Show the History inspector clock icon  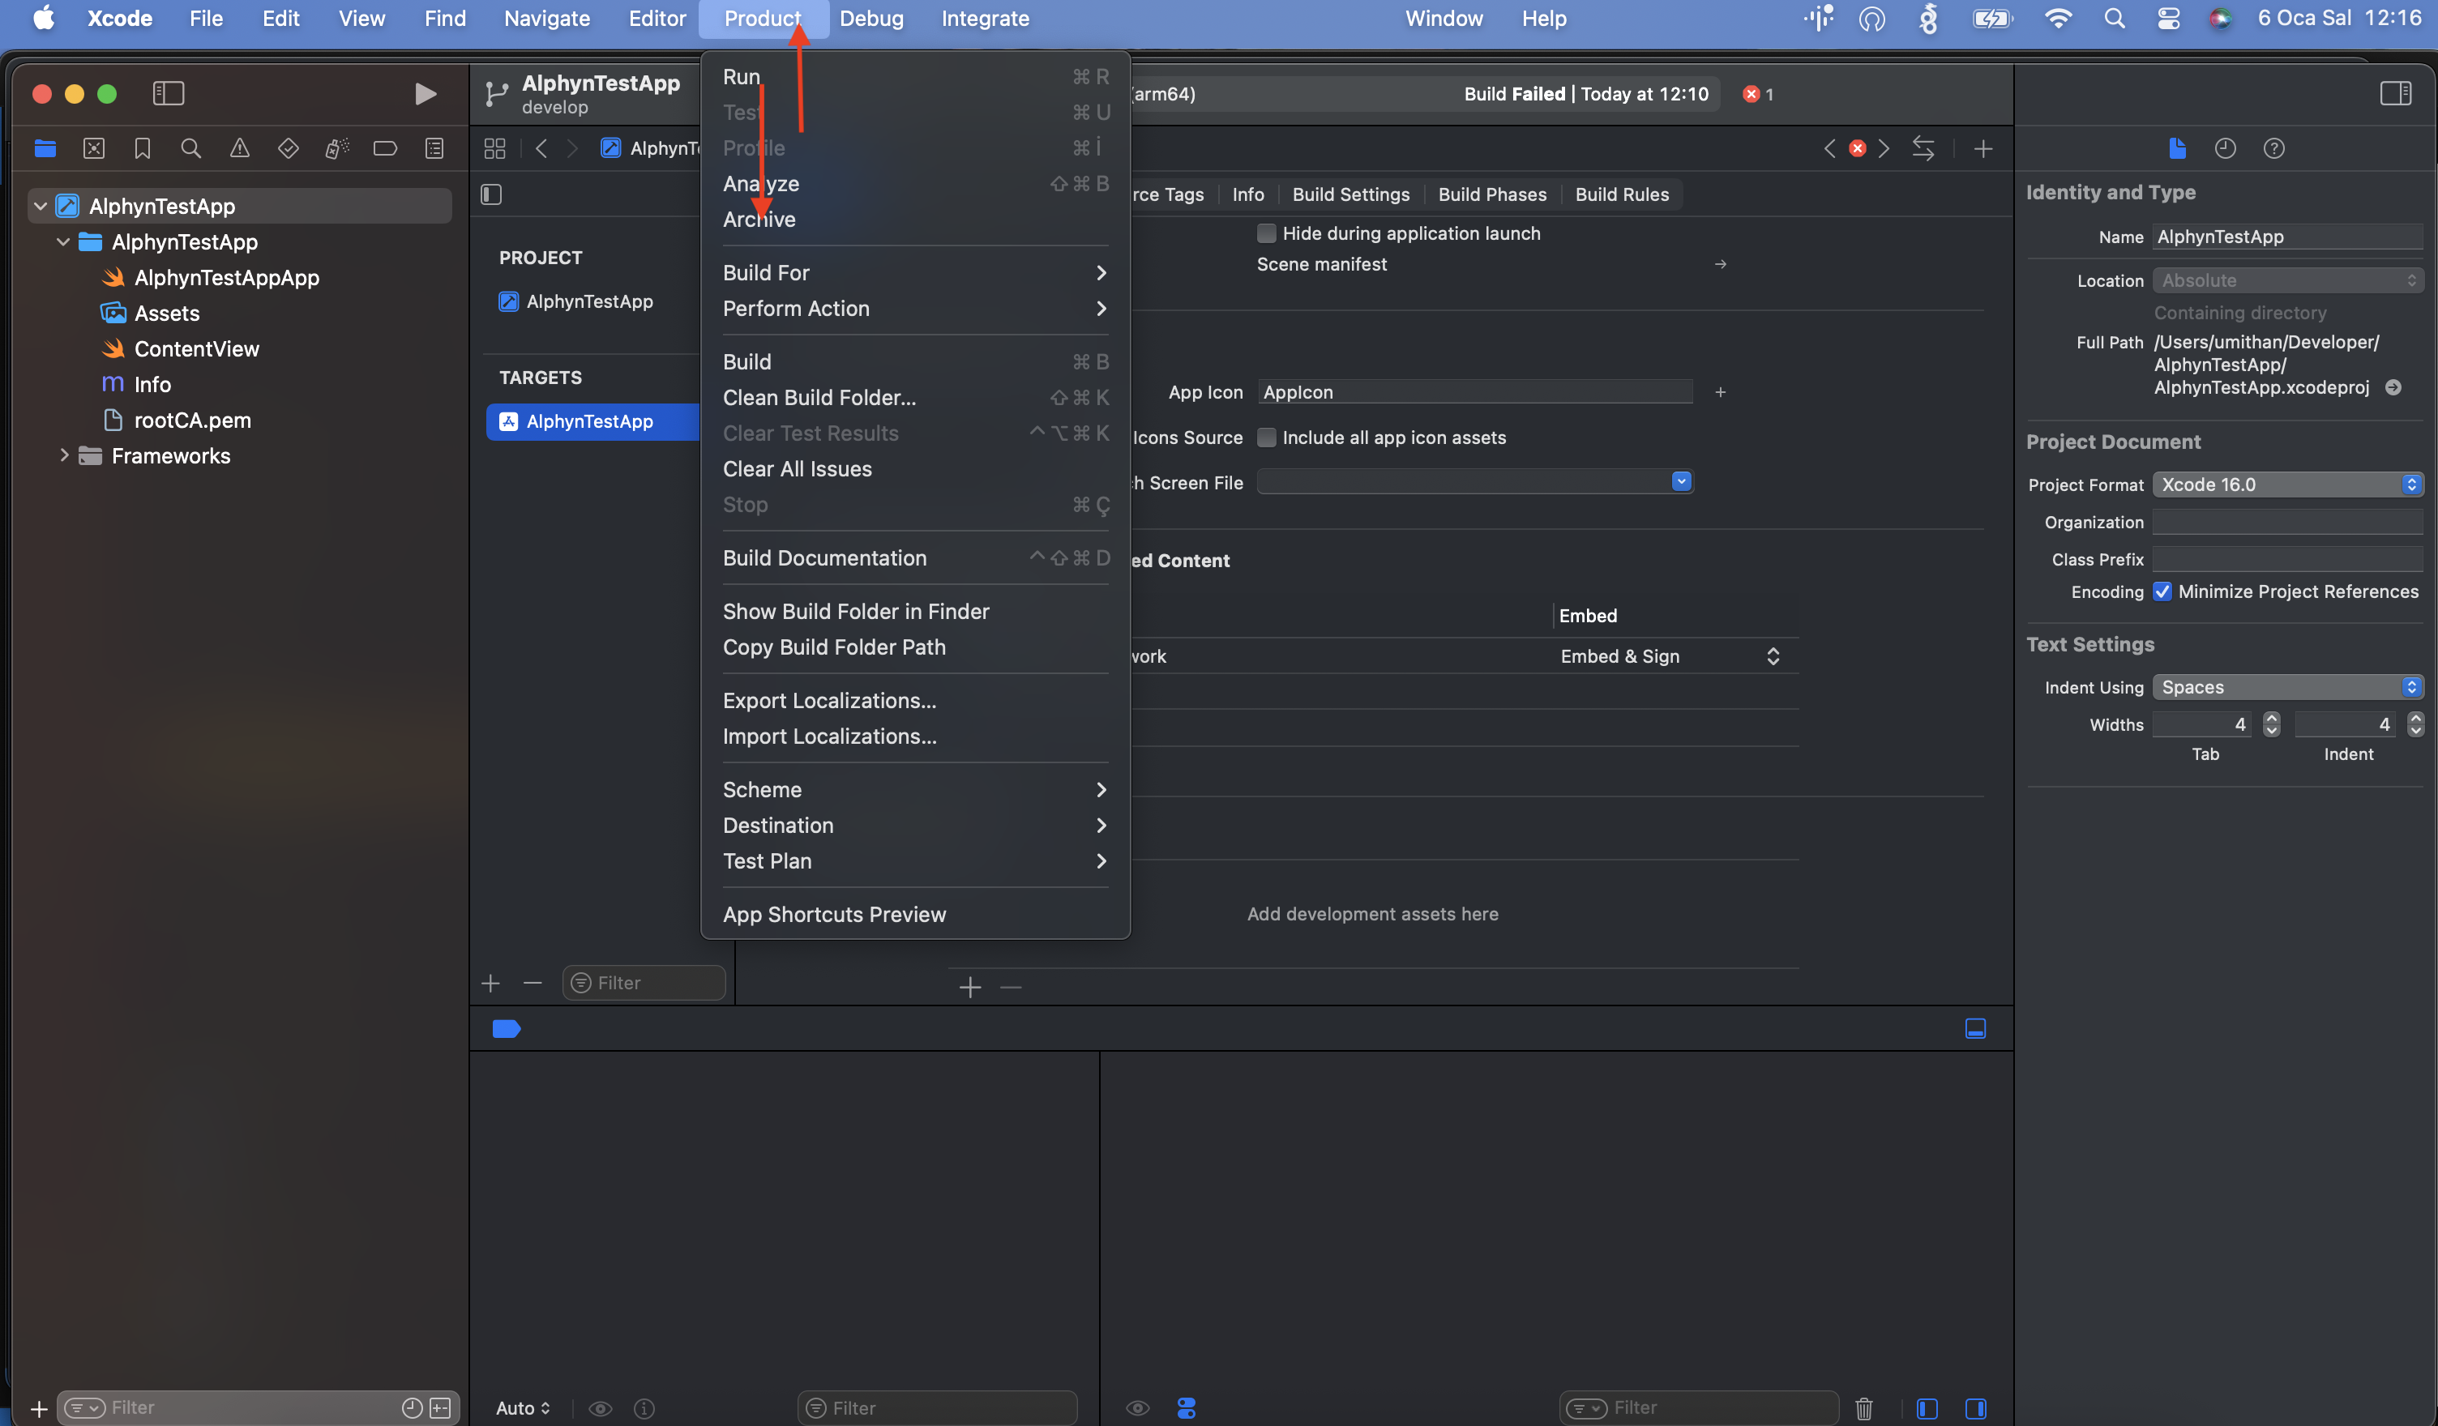tap(2225, 148)
